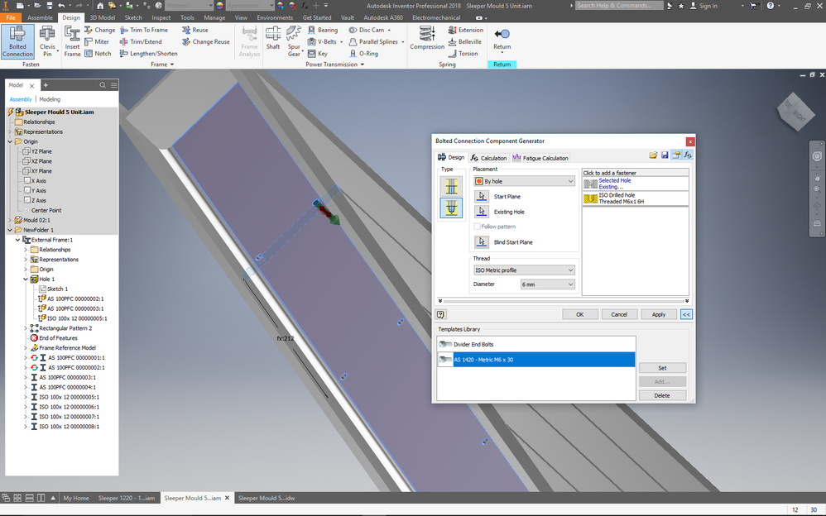The image size is (826, 516).
Task: Select Mould 02:1 in the browser
Action: click(x=37, y=220)
